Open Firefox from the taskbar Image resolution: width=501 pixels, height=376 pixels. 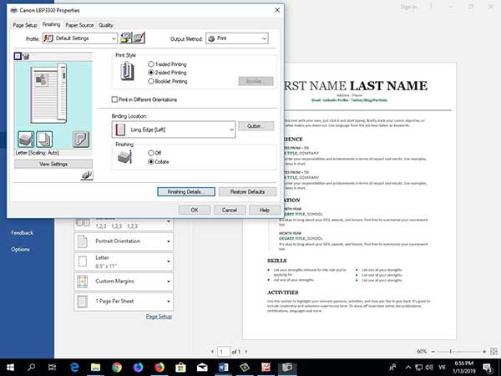coord(159,368)
